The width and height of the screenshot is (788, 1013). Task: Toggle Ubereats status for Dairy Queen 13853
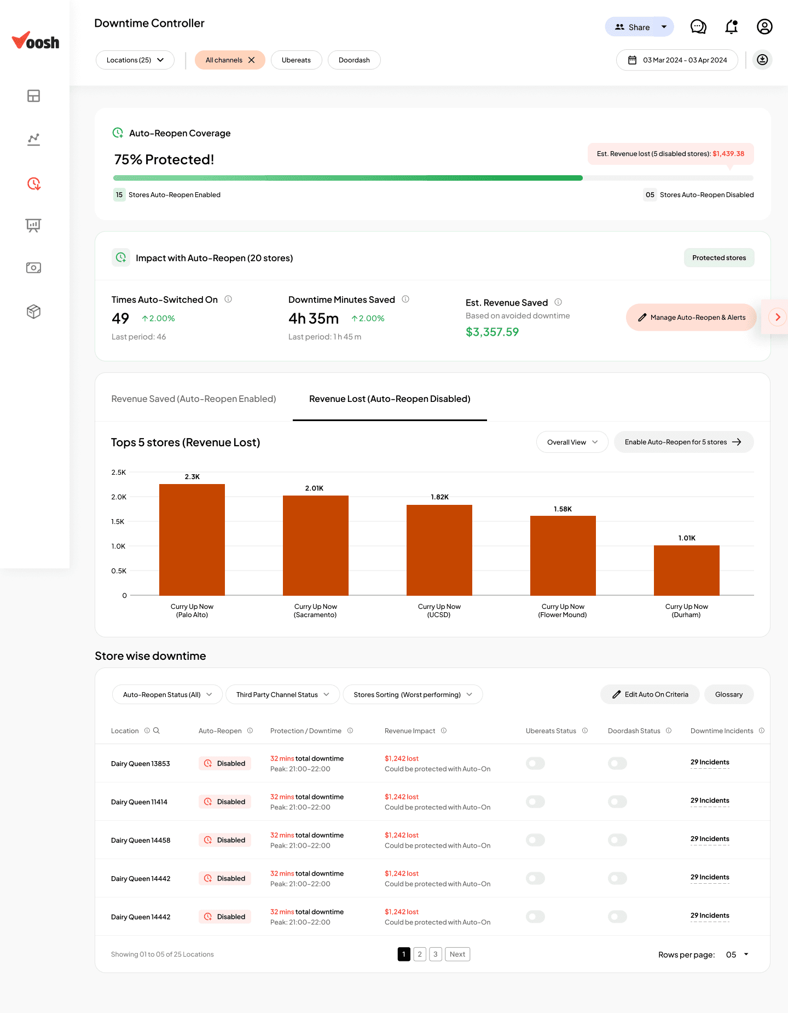[535, 763]
